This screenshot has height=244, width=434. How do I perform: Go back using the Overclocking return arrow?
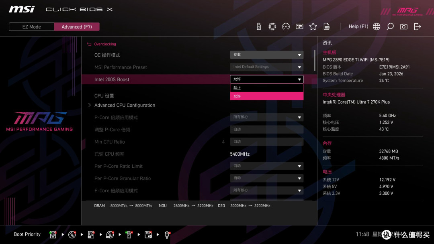tap(89, 44)
